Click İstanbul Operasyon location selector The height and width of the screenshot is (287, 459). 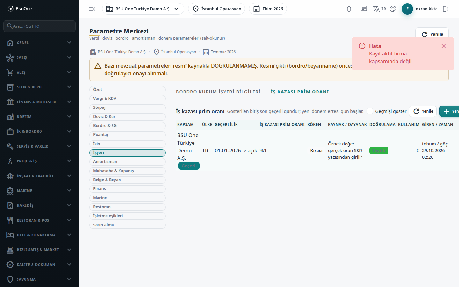(x=217, y=9)
